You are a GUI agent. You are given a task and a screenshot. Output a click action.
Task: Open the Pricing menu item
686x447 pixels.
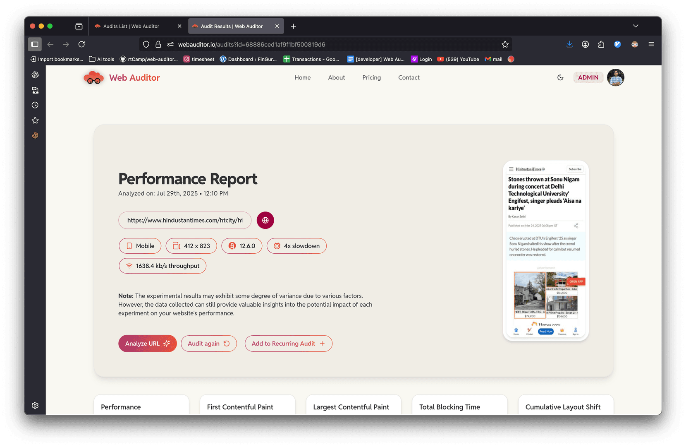(x=371, y=77)
